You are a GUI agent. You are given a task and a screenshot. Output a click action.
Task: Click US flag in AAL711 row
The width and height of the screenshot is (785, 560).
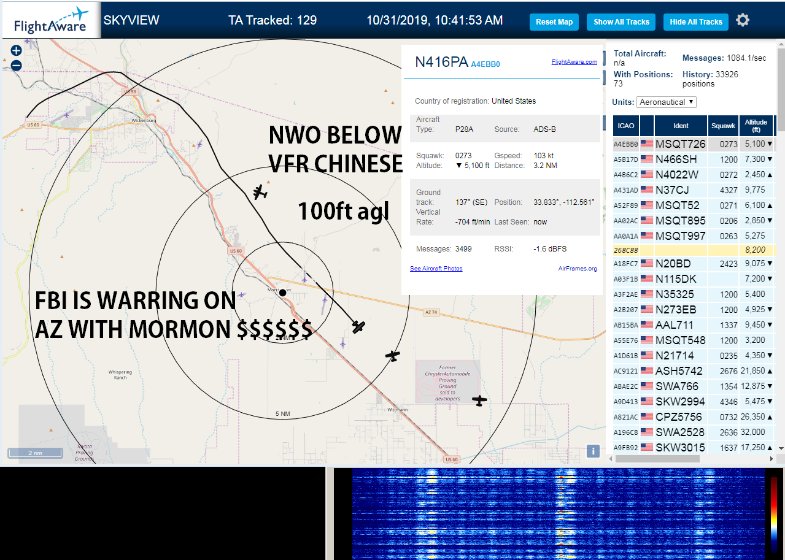coord(647,324)
